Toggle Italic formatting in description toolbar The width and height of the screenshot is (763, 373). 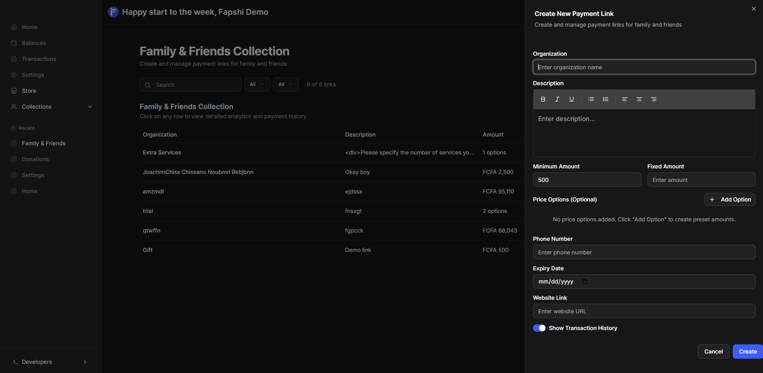pos(557,99)
